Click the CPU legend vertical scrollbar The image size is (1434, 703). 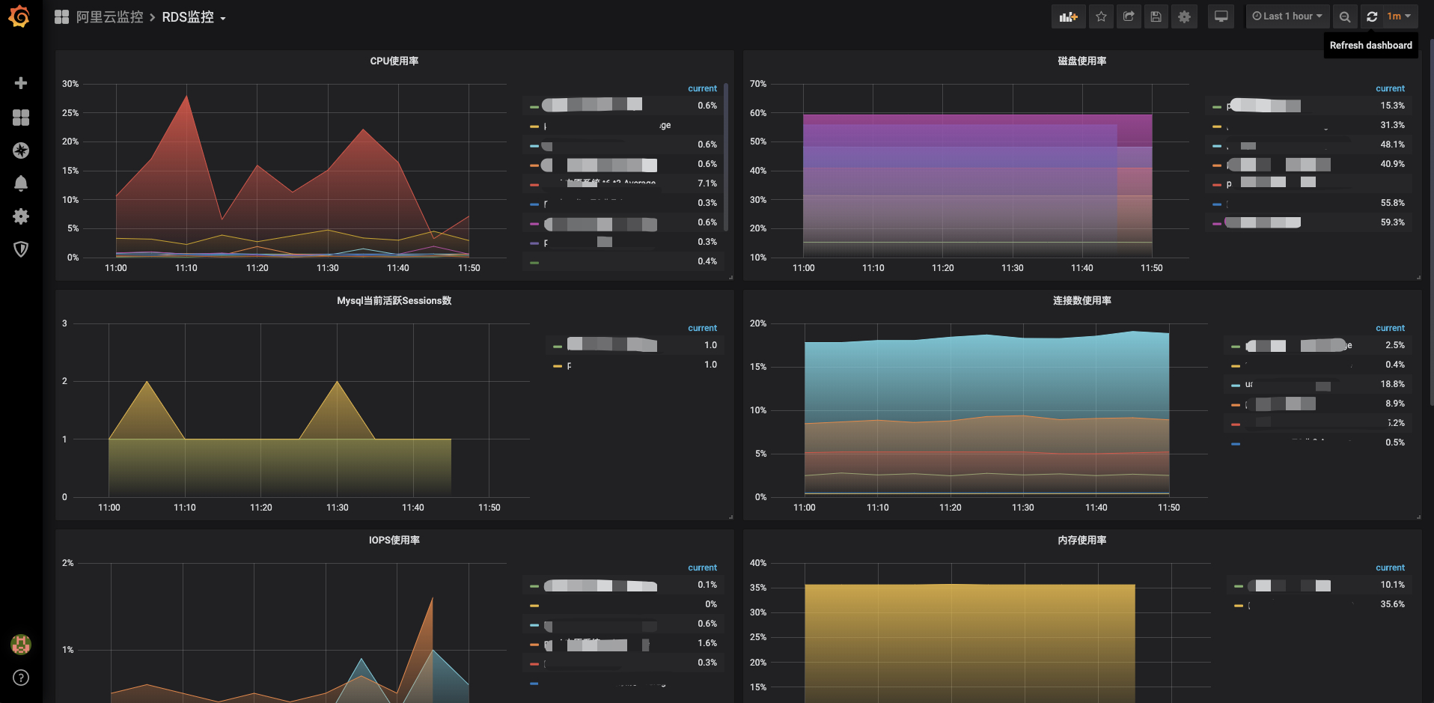click(x=726, y=157)
